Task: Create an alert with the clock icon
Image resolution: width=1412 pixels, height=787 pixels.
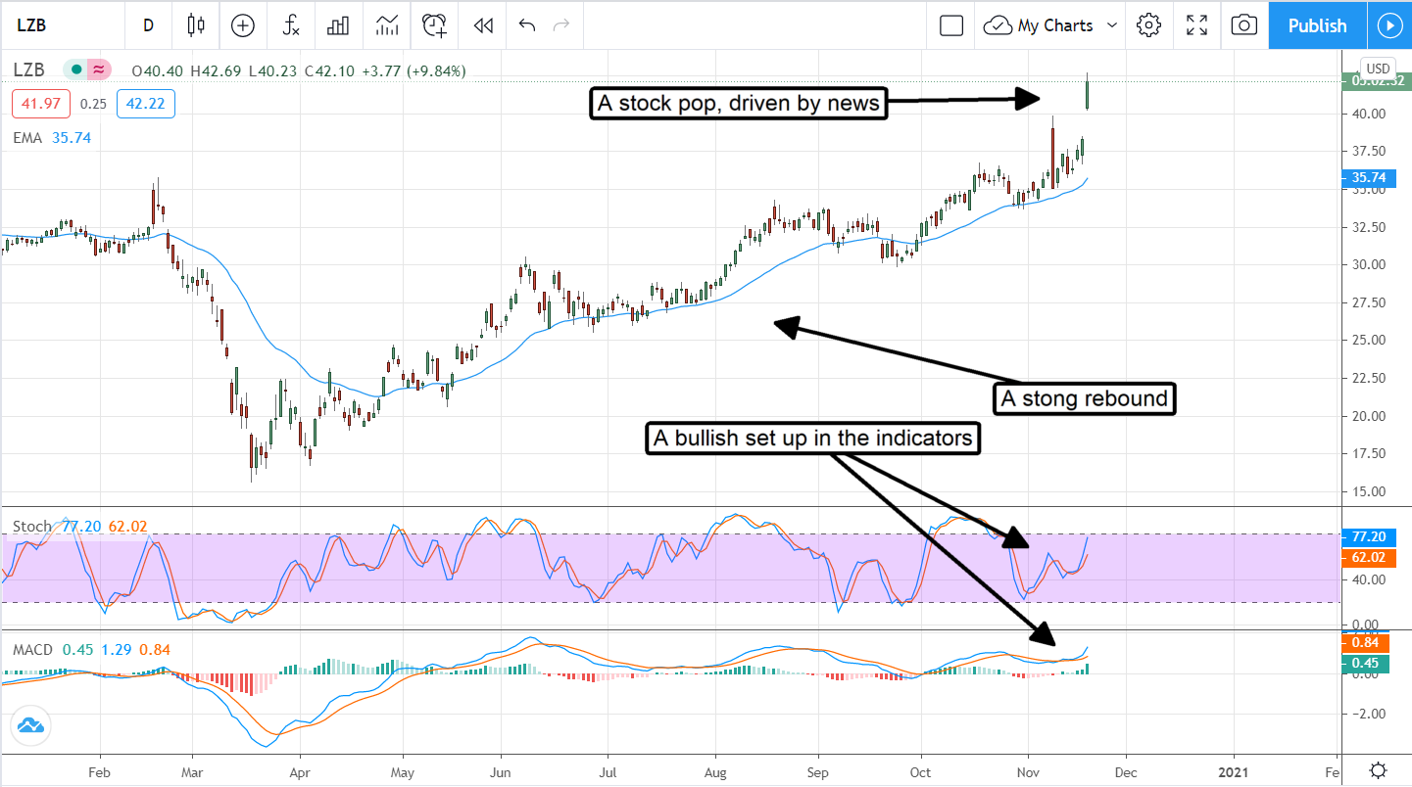Action: (x=434, y=25)
